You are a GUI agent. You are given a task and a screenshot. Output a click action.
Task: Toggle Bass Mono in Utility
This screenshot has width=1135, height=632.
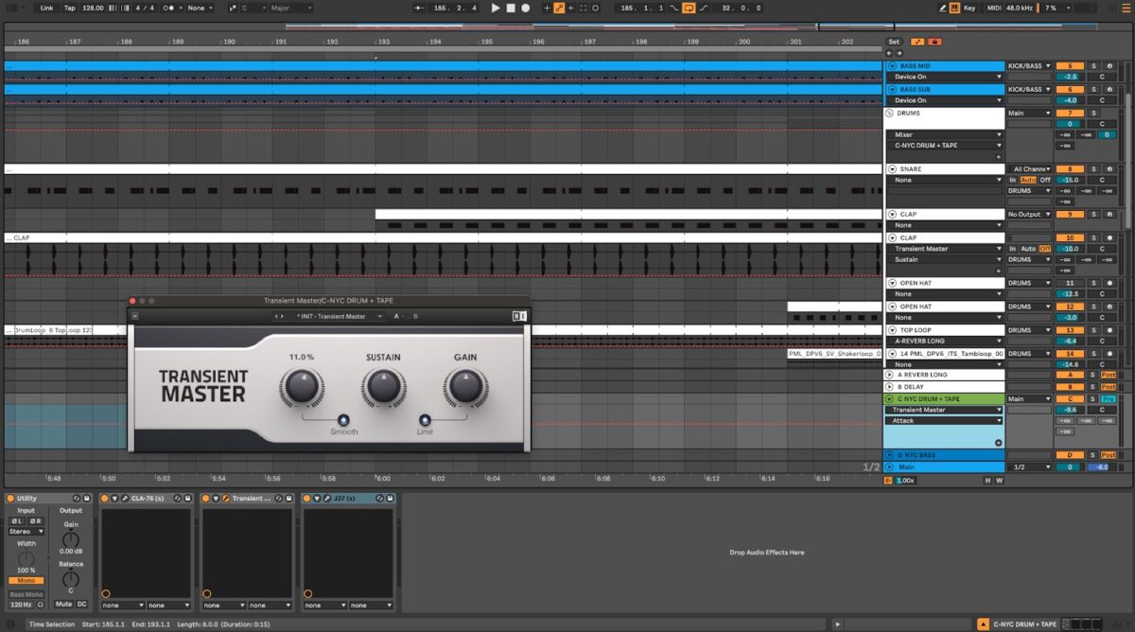point(26,593)
